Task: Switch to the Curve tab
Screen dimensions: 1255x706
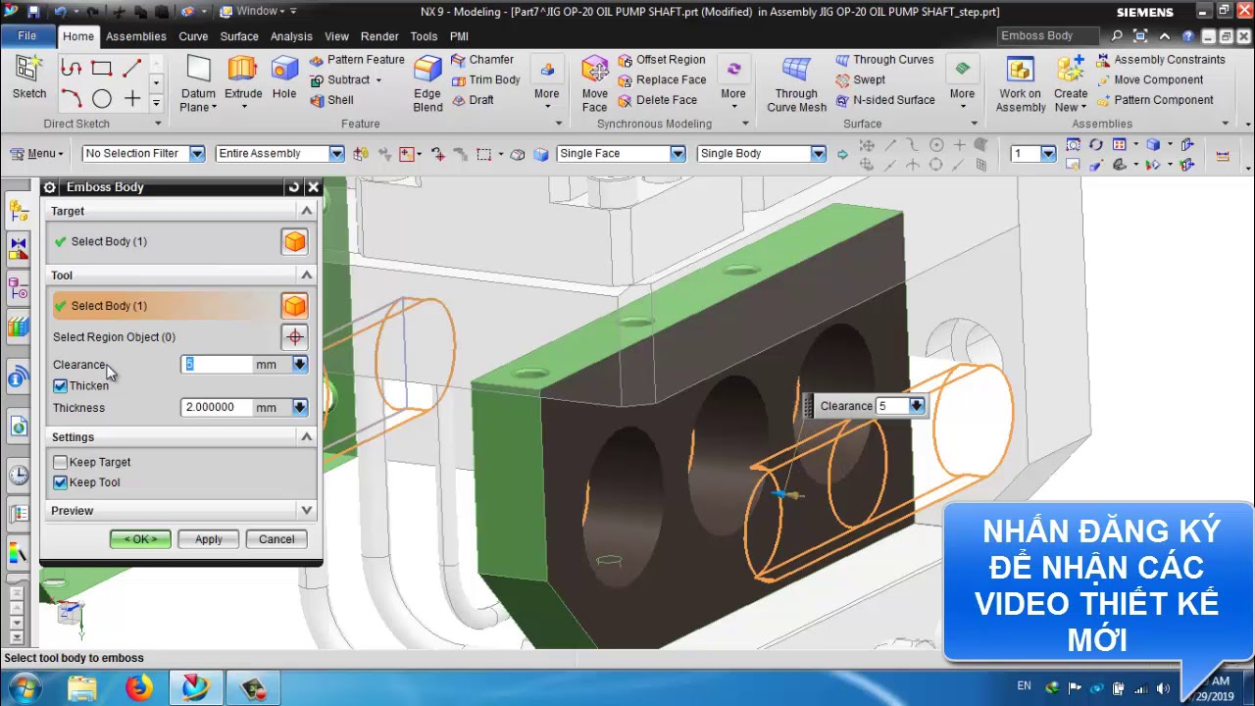Action: 193,36
